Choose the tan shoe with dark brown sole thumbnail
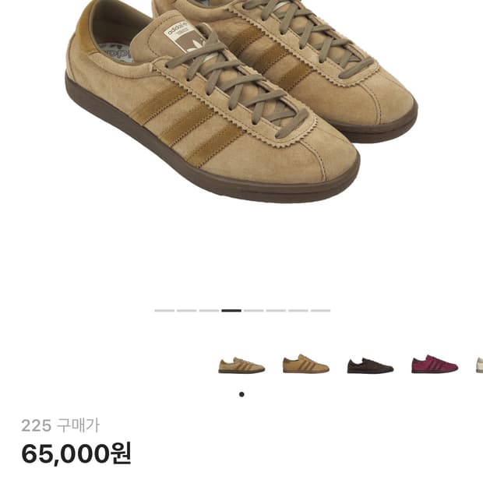The image size is (483, 483). 241,365
